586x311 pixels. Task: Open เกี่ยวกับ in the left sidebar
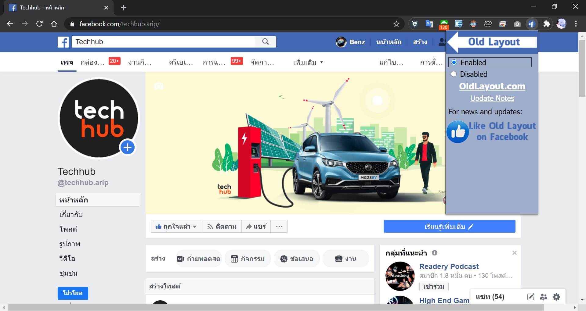(x=71, y=215)
